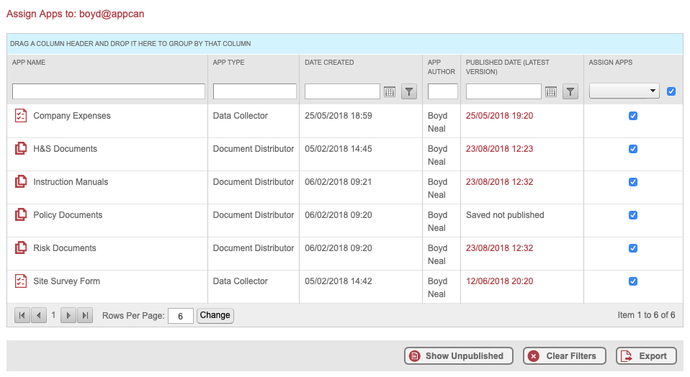Click the Company Expenses app icon
This screenshot has height=377, width=690.
point(21,116)
